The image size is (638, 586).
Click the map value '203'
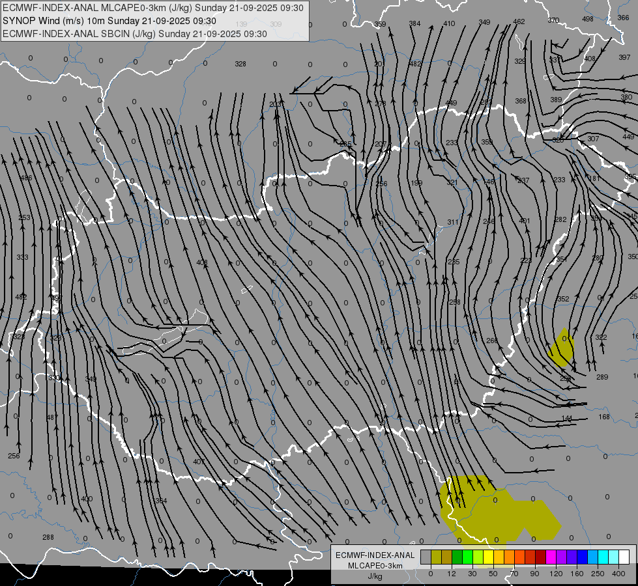(275, 105)
